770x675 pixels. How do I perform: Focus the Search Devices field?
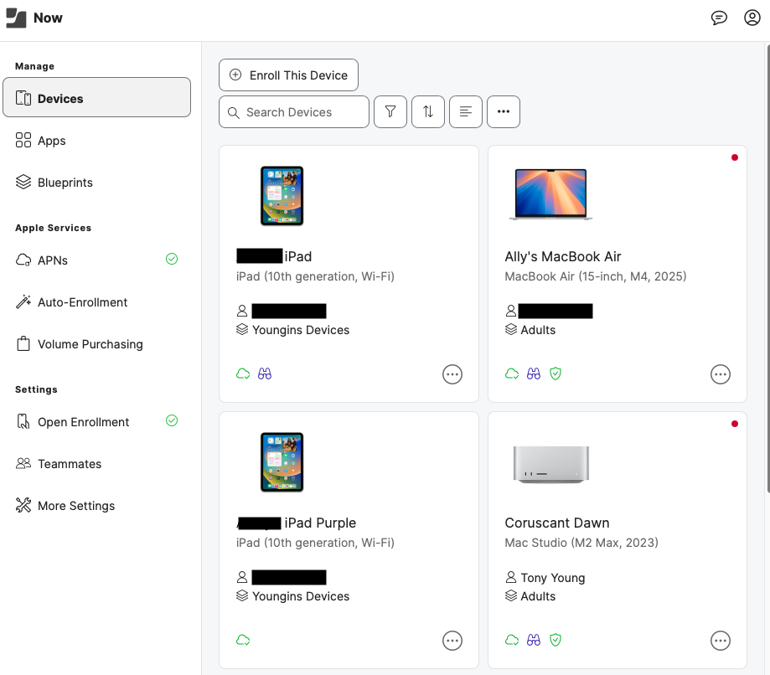tap(293, 112)
